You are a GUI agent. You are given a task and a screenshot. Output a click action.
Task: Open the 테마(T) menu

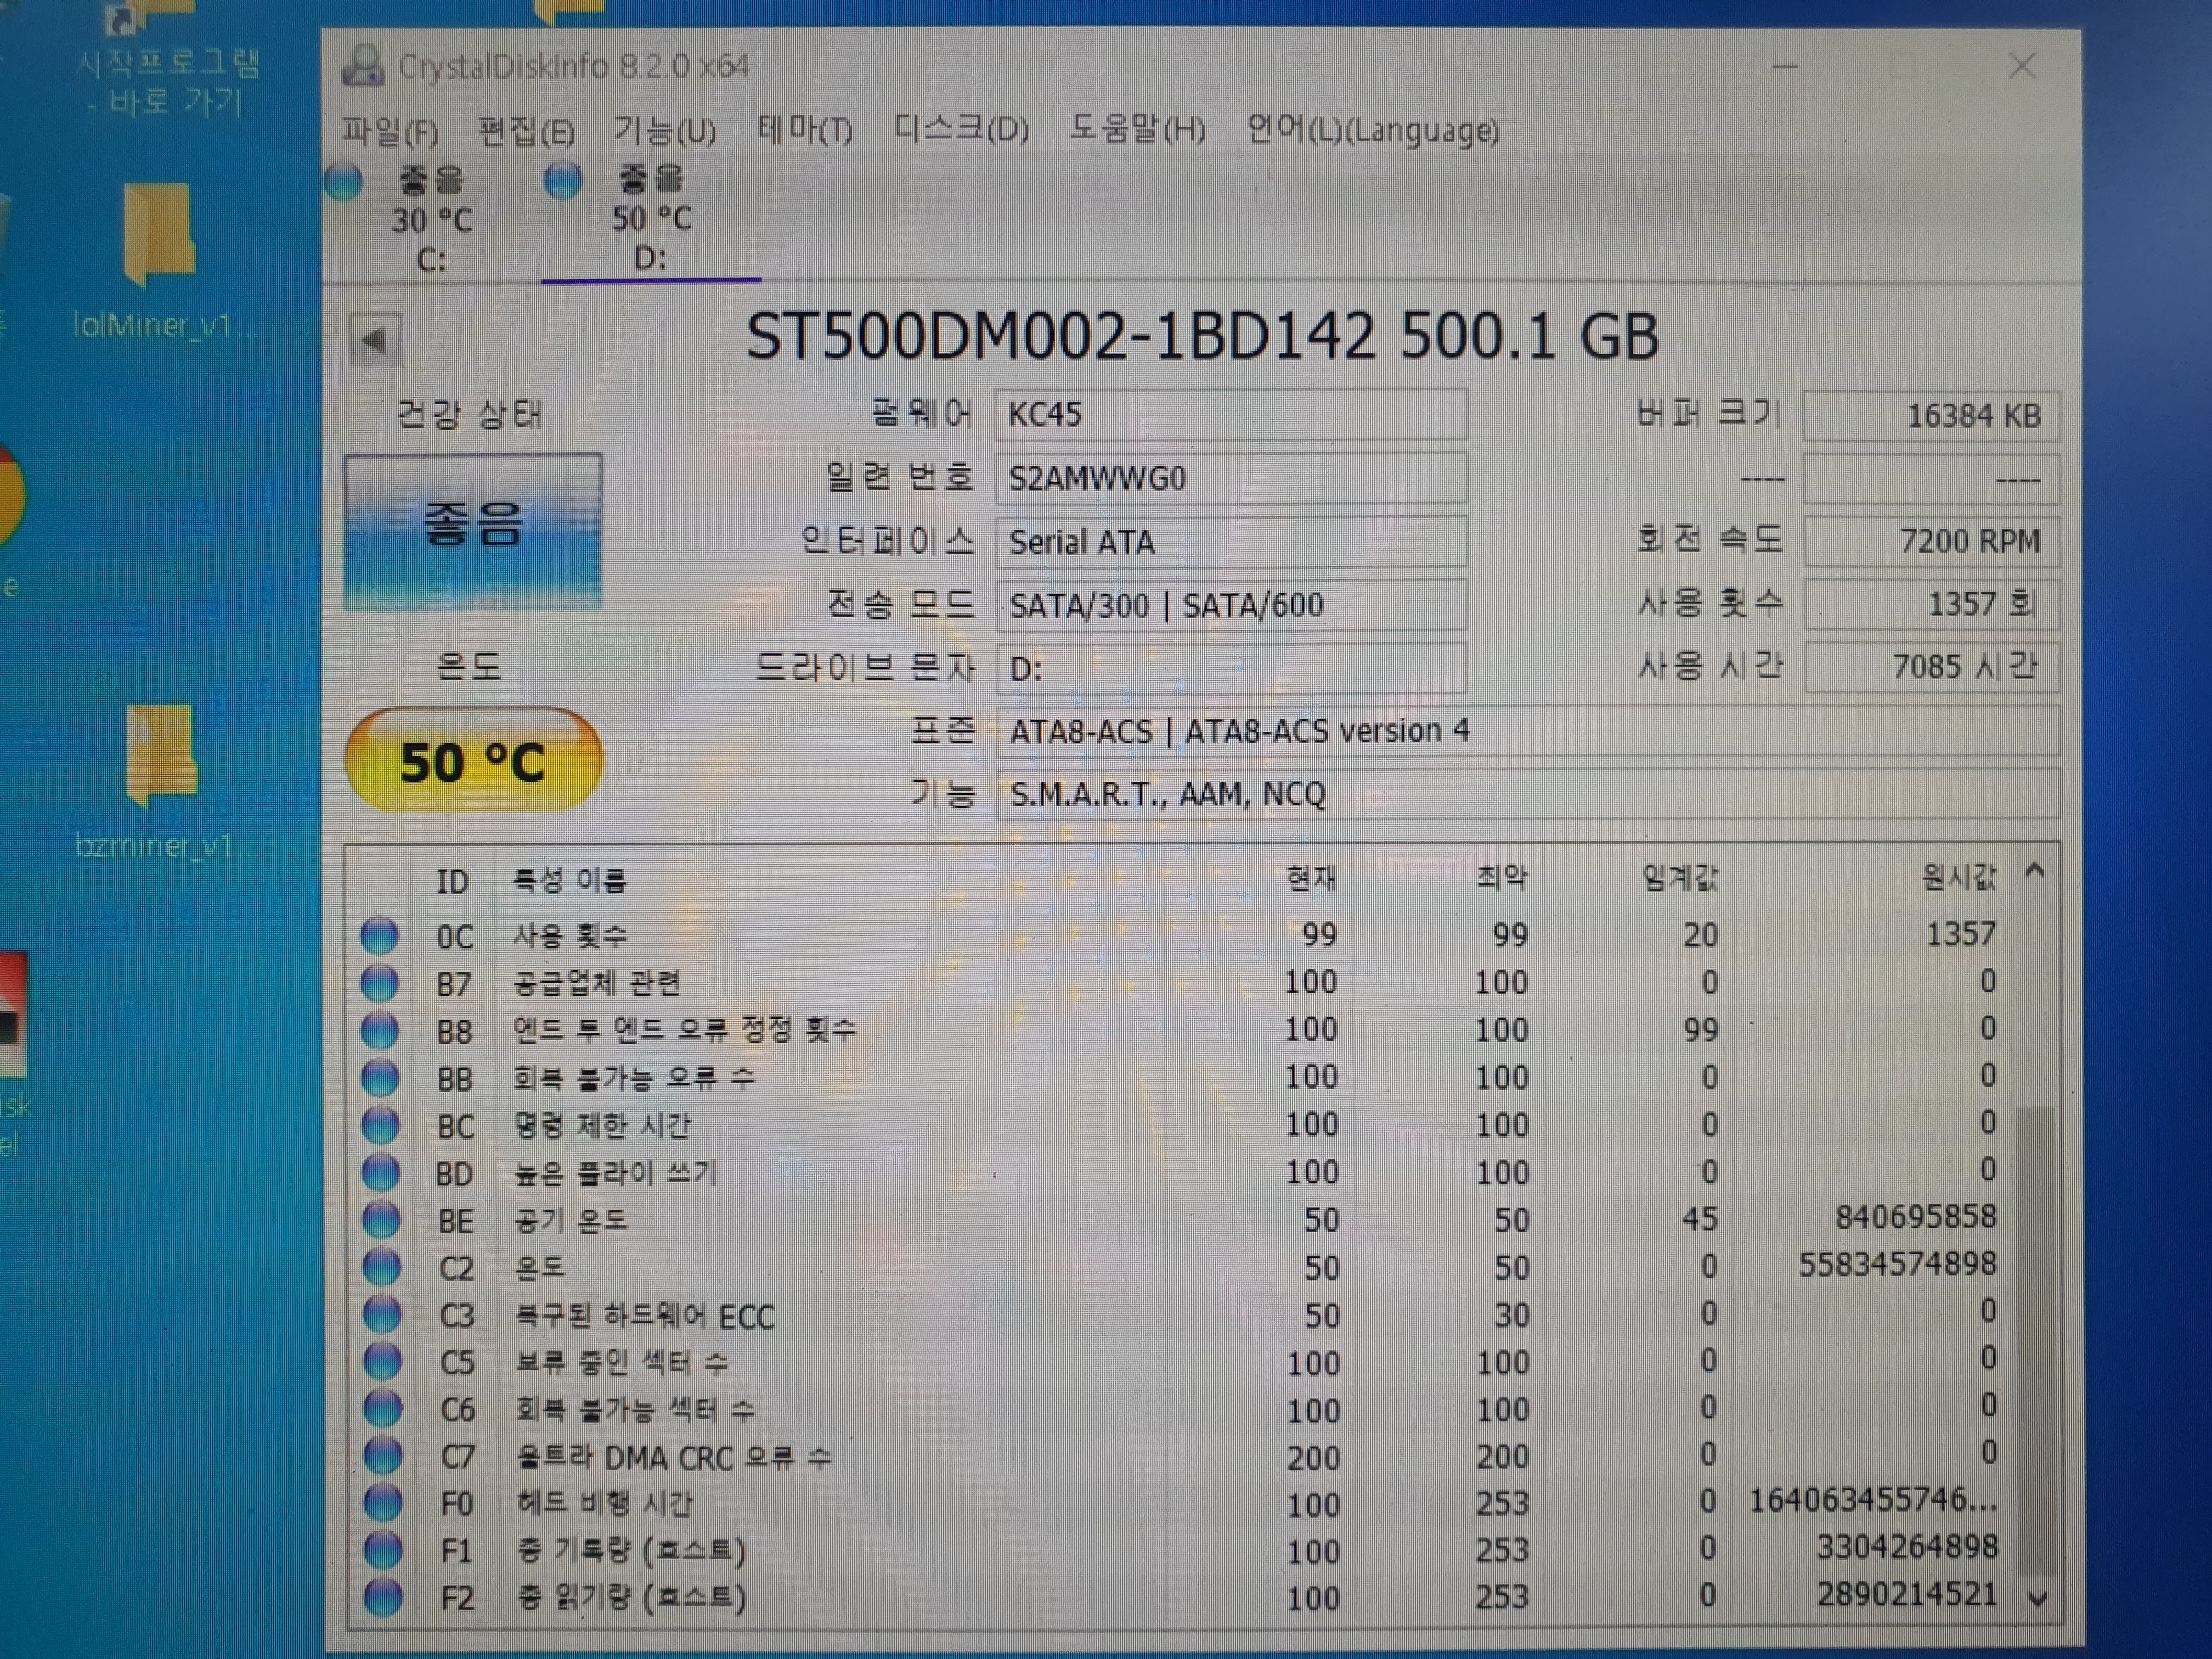click(x=804, y=130)
